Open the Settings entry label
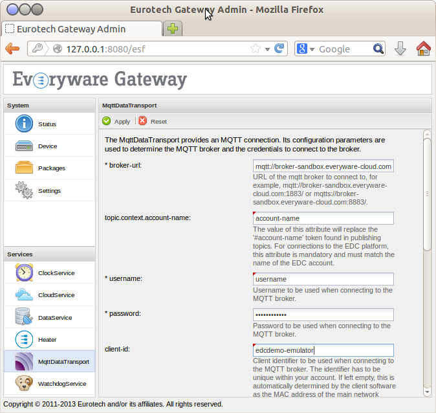Screen dimensions: 436x413 [x=49, y=191]
